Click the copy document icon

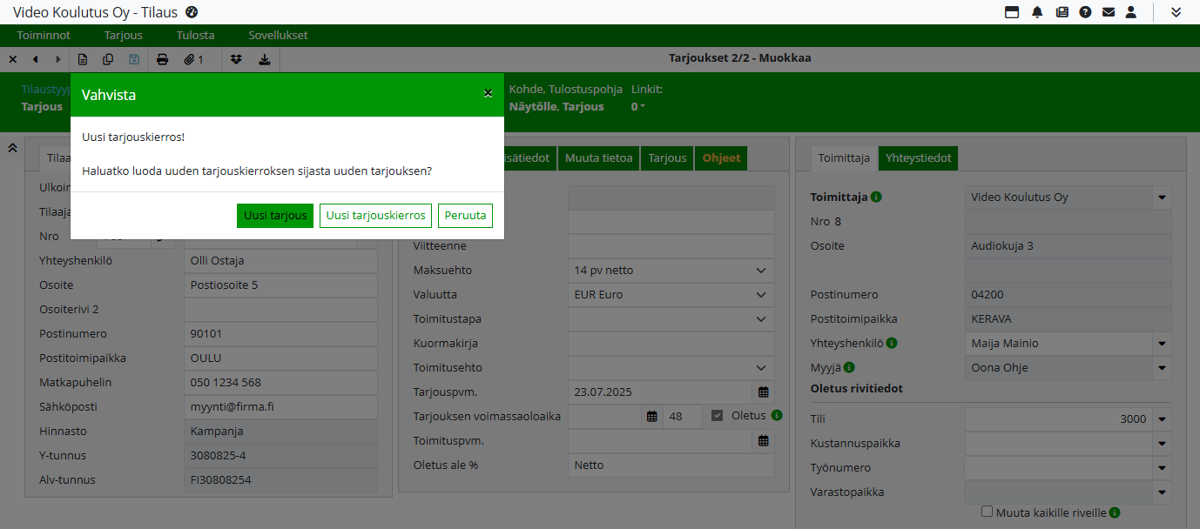click(108, 59)
